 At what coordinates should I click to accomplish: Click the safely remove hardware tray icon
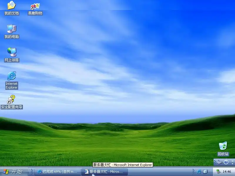click(218, 171)
